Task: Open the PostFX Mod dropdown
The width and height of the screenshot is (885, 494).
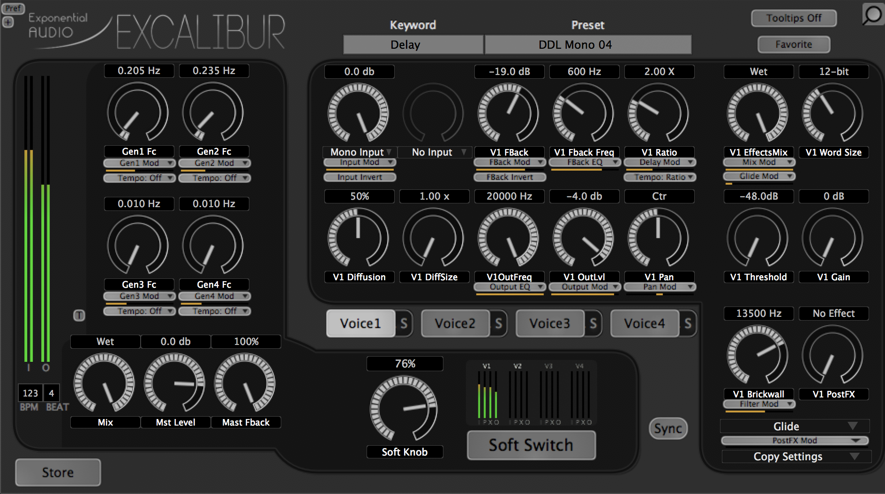Action: [795, 441]
